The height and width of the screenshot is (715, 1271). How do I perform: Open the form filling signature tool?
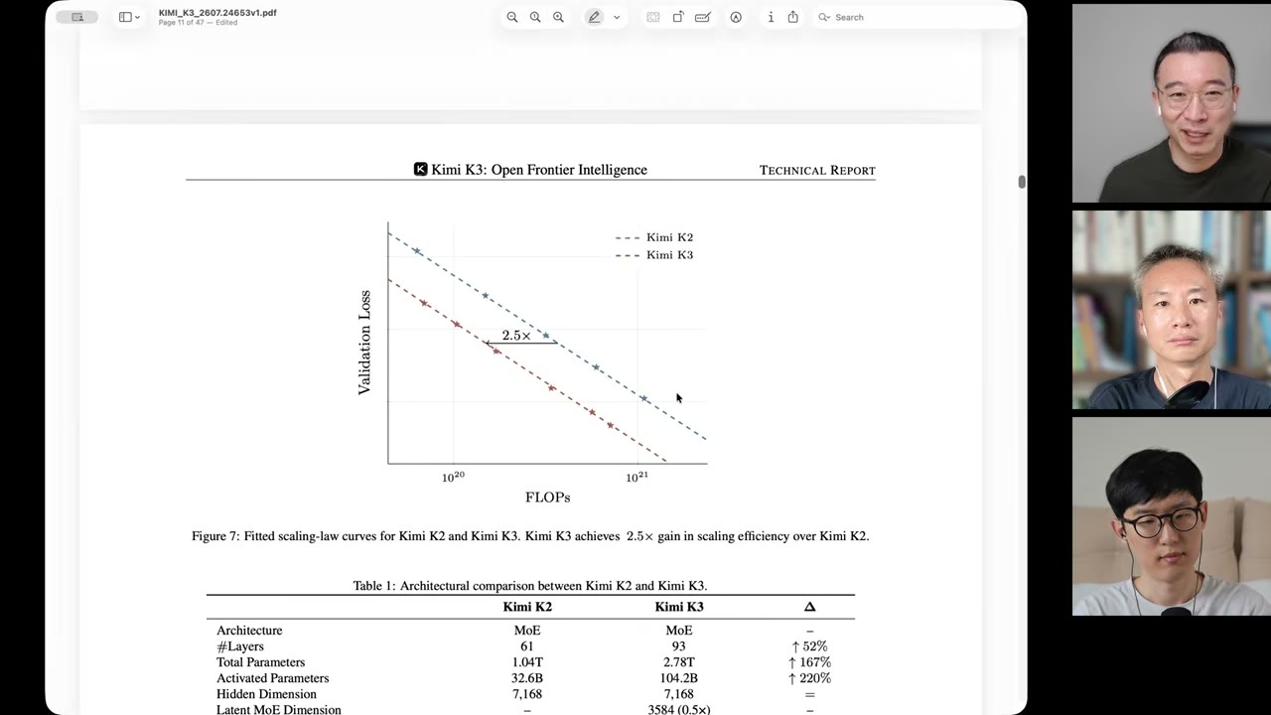[703, 17]
